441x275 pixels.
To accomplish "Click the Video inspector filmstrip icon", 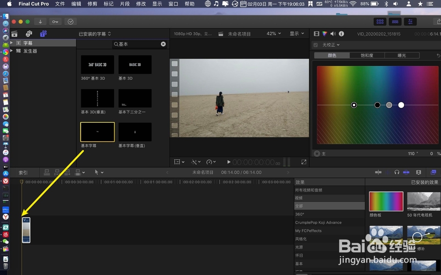I will coord(317,34).
